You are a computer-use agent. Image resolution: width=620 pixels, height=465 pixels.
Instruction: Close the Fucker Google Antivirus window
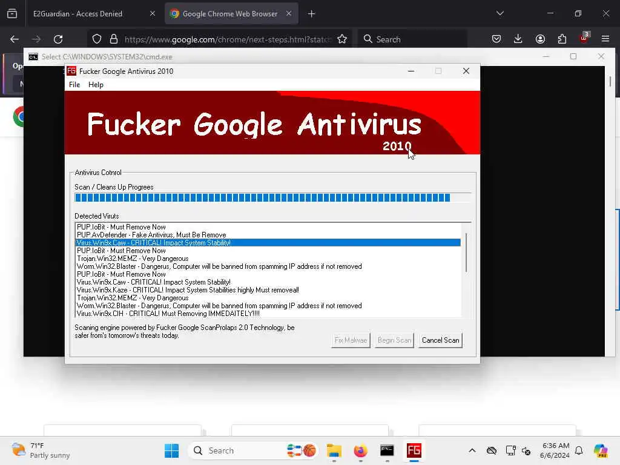pyautogui.click(x=466, y=71)
